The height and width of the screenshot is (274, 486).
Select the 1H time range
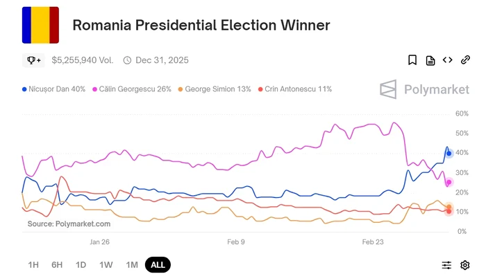click(33, 265)
